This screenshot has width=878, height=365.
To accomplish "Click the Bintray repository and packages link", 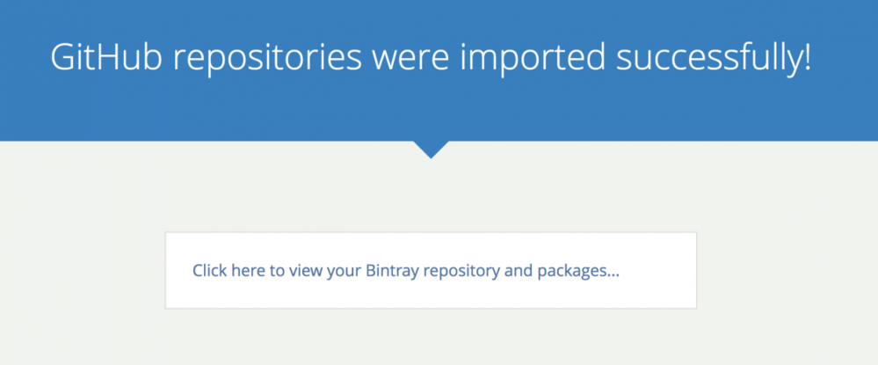I will [405, 271].
